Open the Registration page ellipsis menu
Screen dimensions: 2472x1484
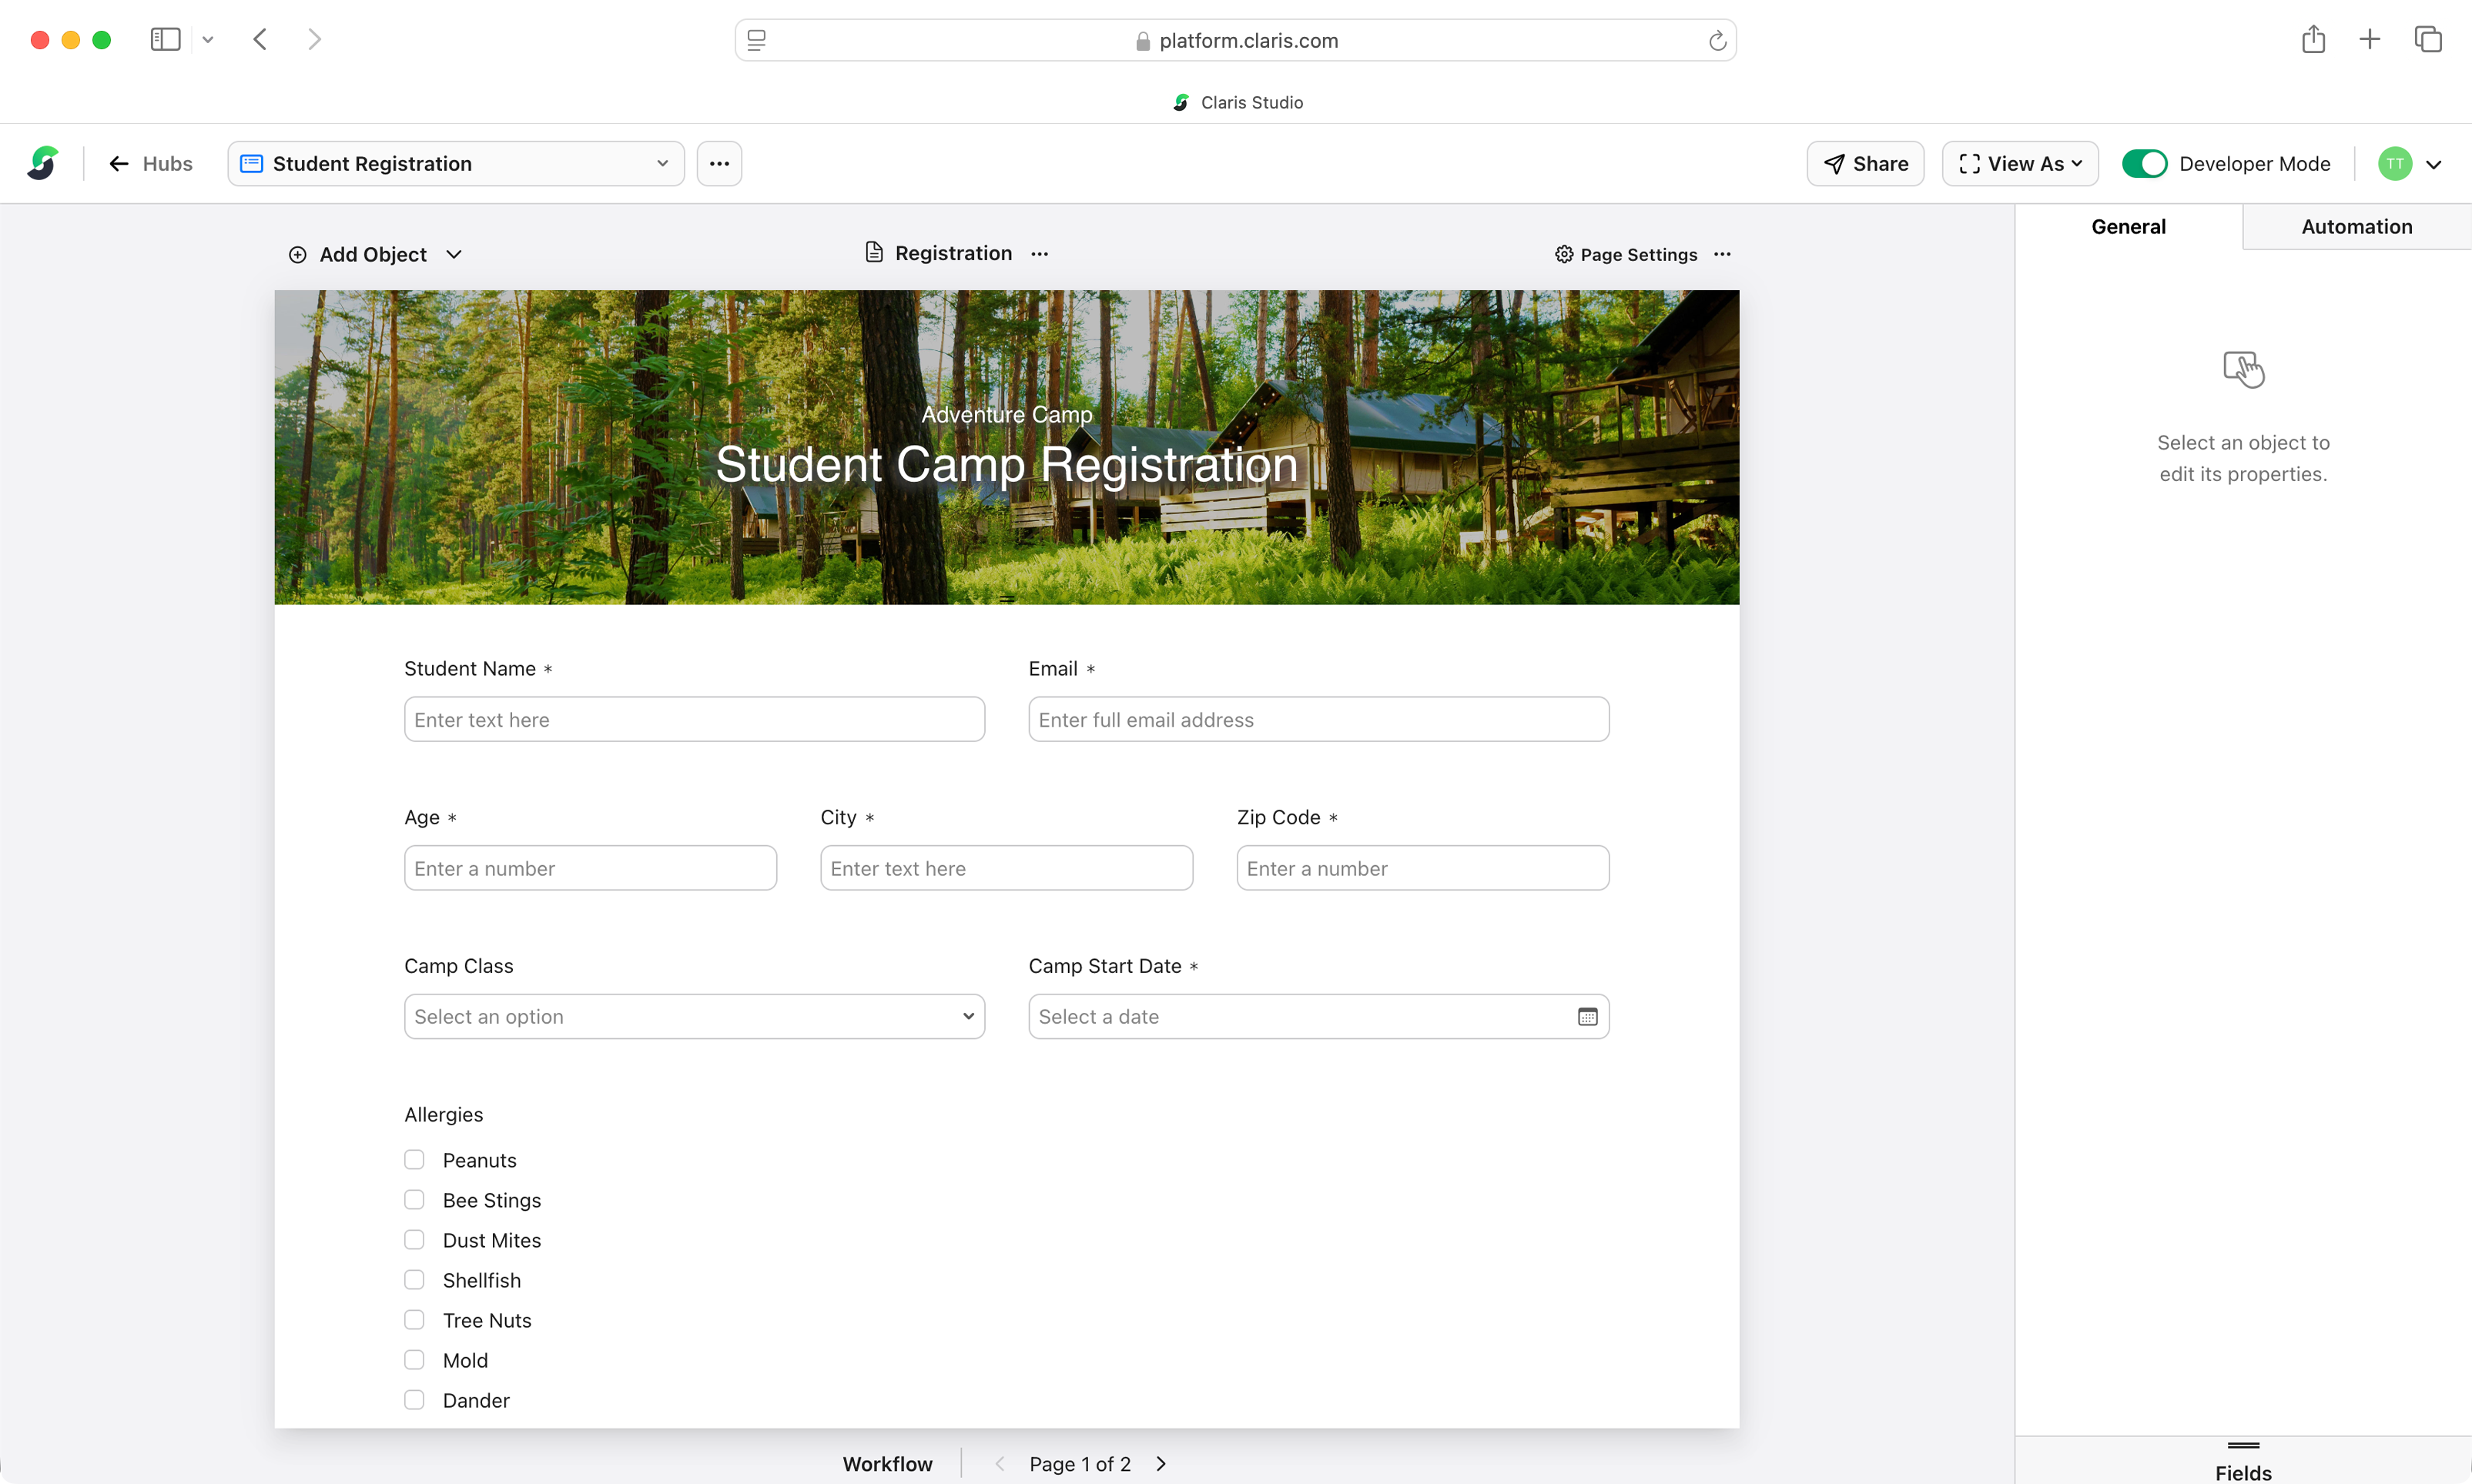1040,254
